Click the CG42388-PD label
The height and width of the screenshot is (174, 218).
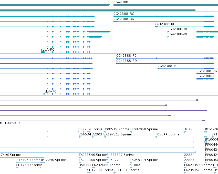pyautogui.click(x=127, y=61)
